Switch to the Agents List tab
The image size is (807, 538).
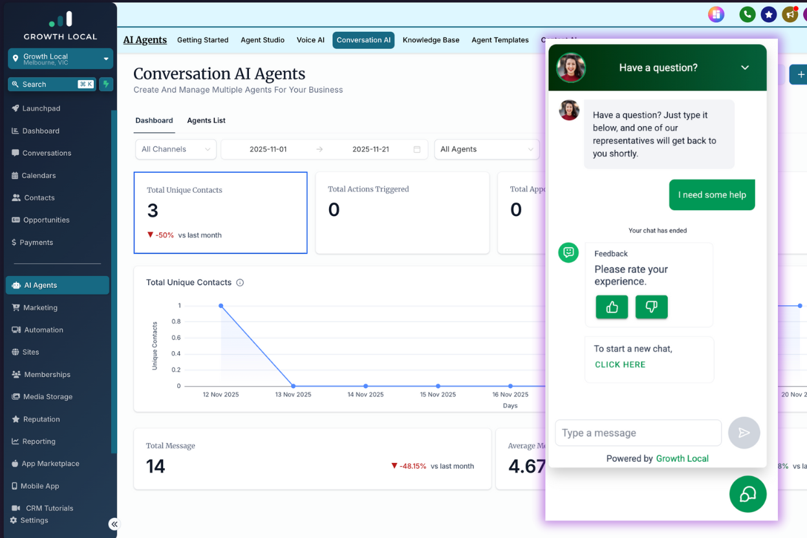[206, 120]
